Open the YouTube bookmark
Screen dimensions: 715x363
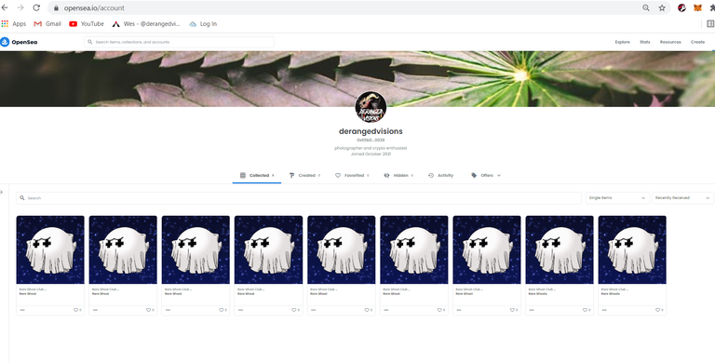(87, 23)
